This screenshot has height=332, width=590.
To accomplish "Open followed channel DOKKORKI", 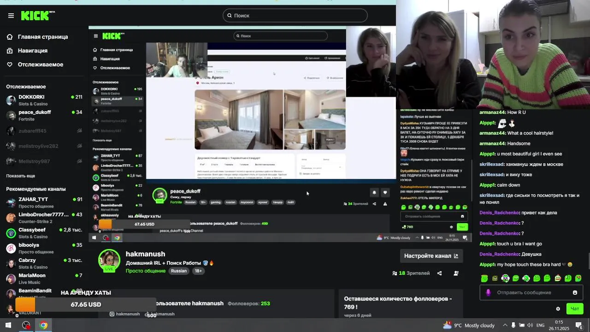I will 44,100.
